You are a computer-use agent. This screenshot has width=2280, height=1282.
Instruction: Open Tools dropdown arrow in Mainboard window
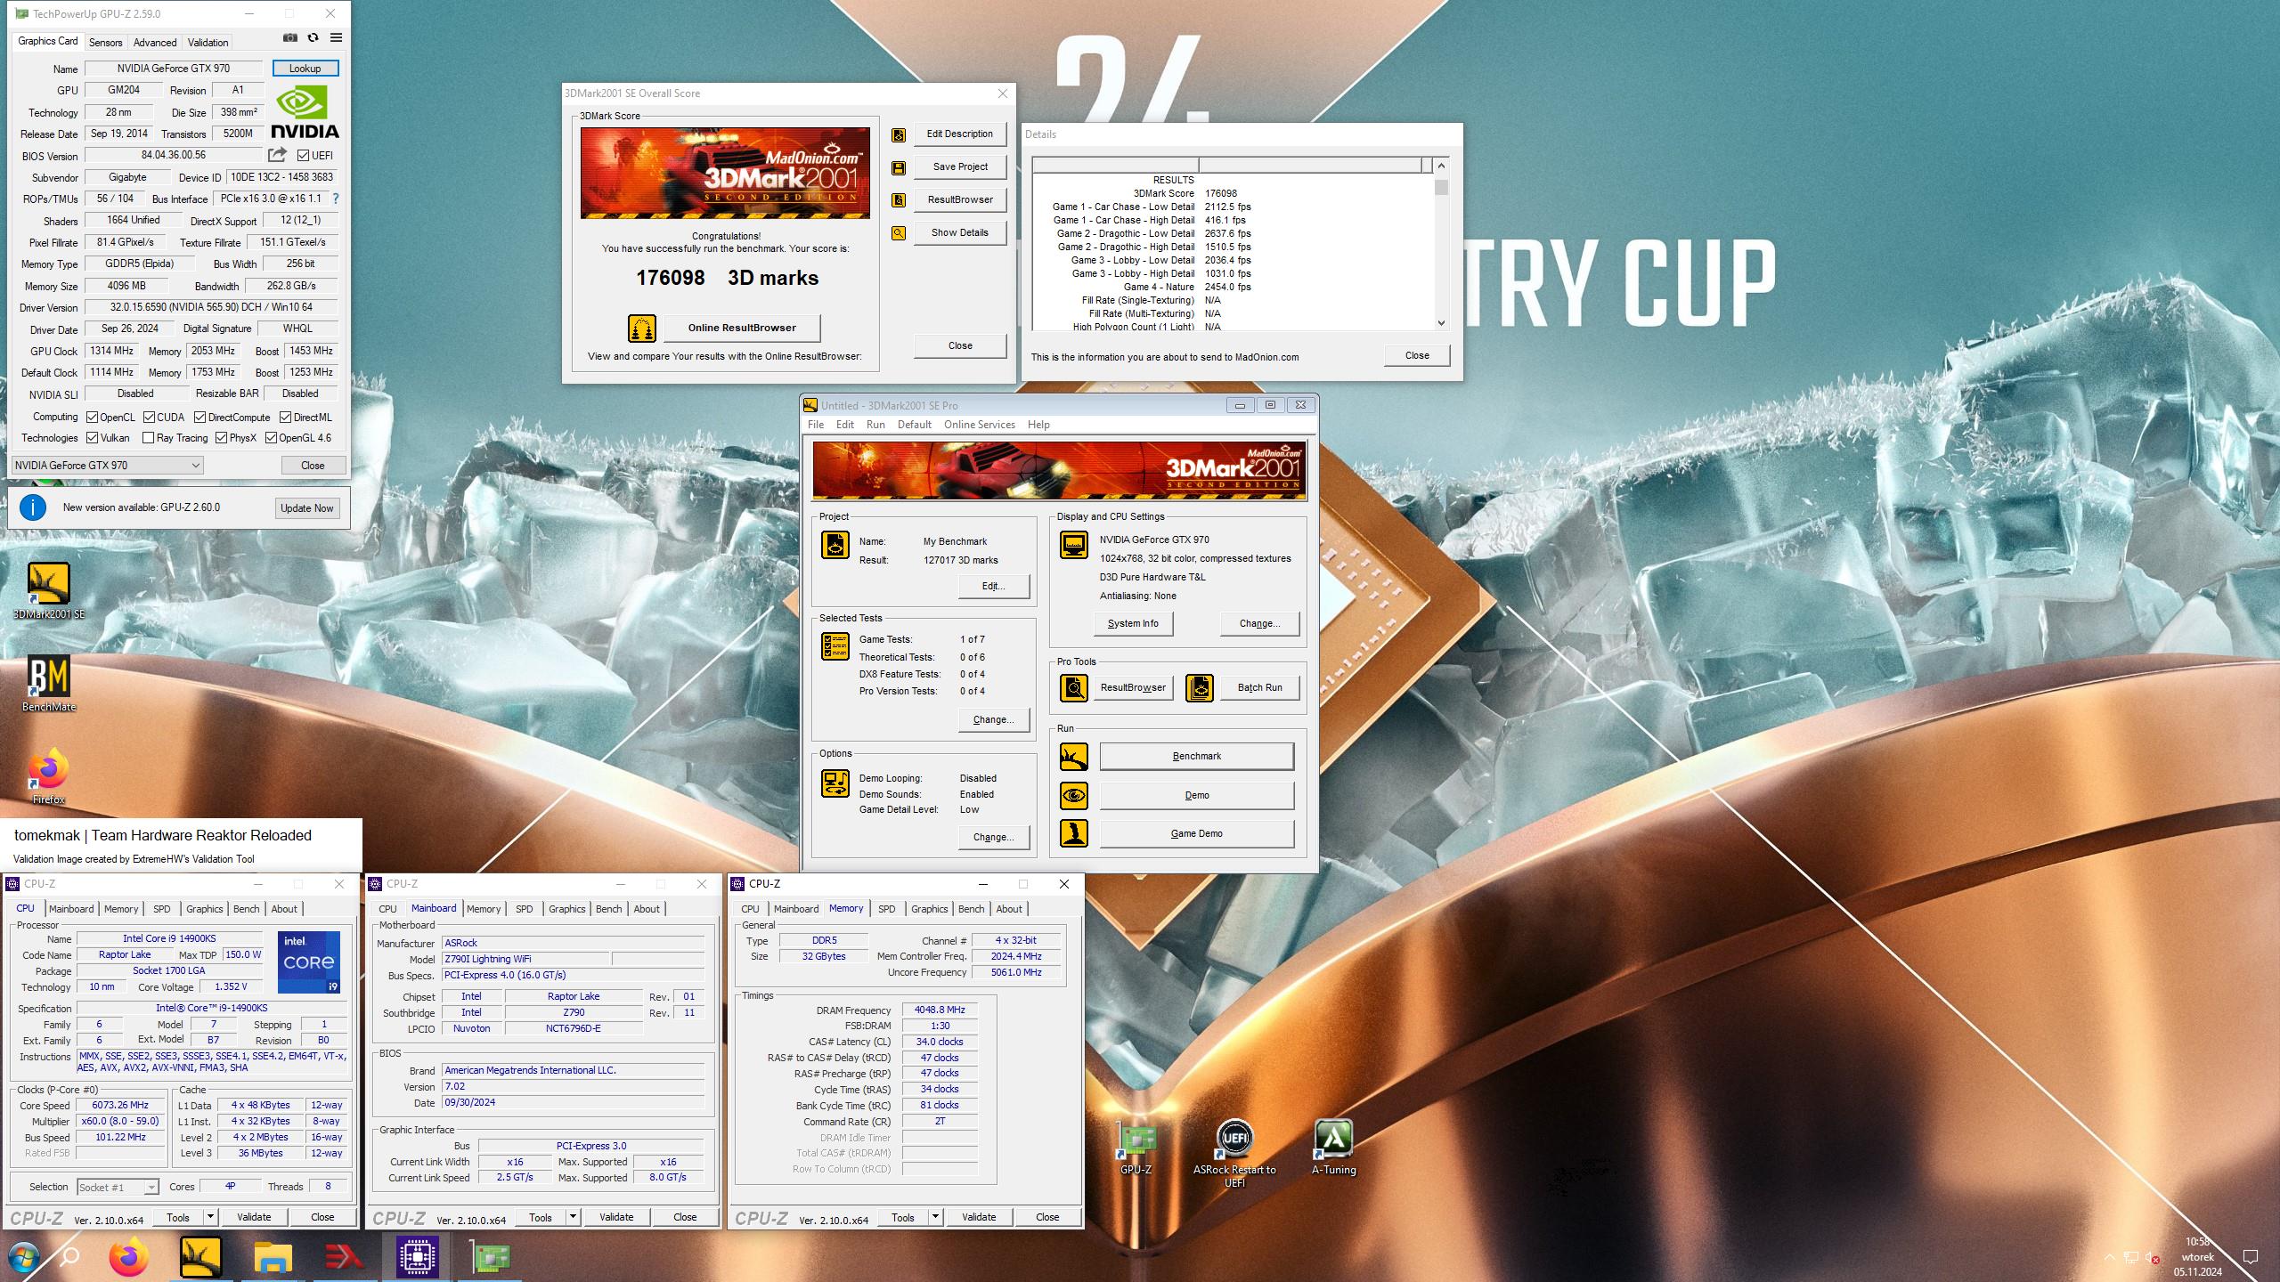pos(573,1217)
